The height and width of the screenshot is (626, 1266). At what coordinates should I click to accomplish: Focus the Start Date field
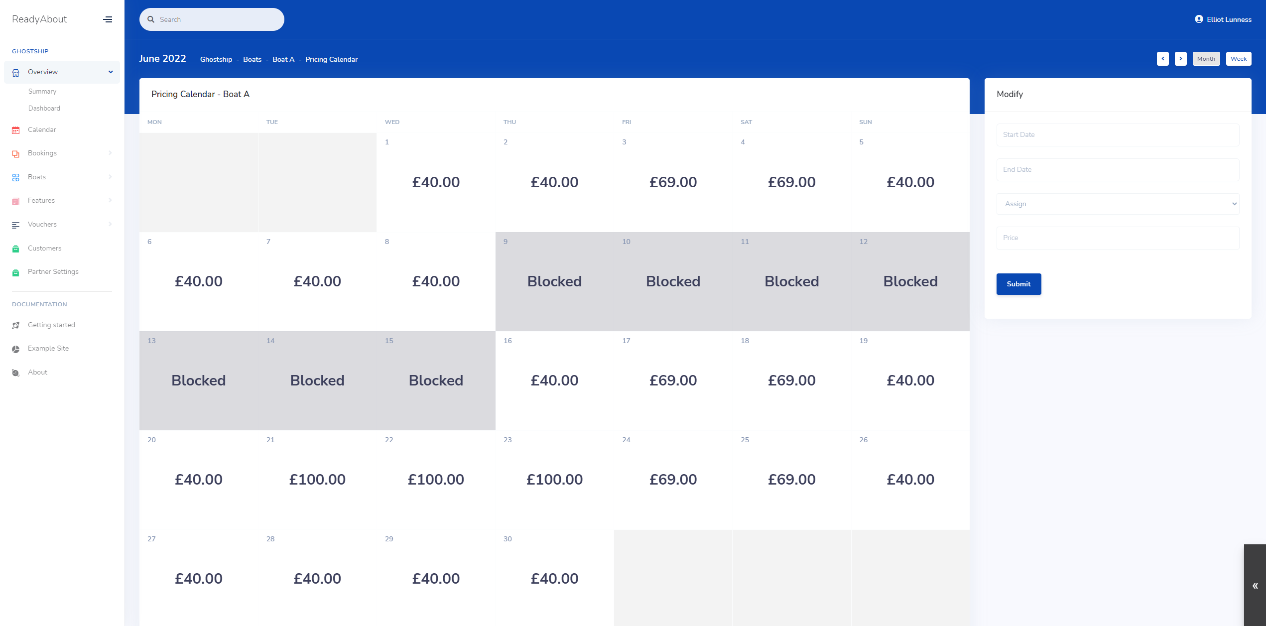tap(1118, 135)
